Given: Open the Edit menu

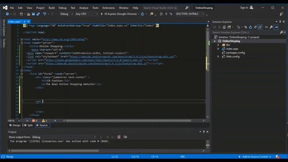Looking at the screenshot, I should [x=20, y=8].
